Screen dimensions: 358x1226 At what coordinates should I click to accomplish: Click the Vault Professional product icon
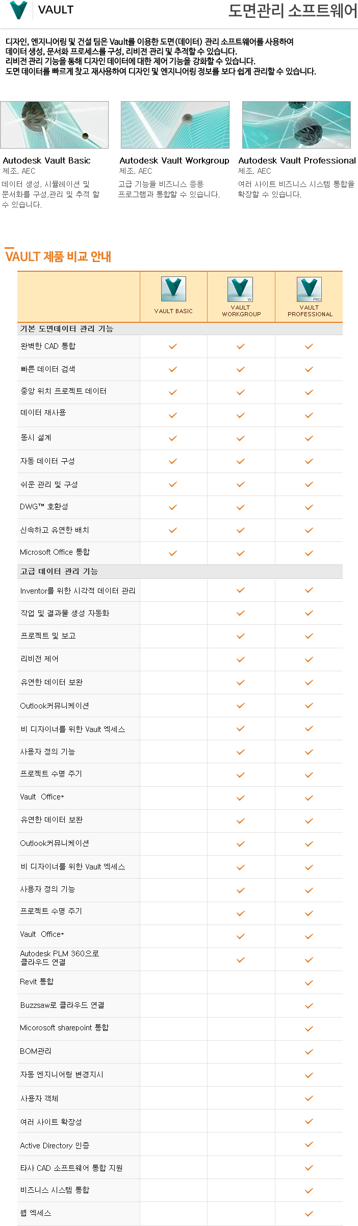tap(309, 290)
